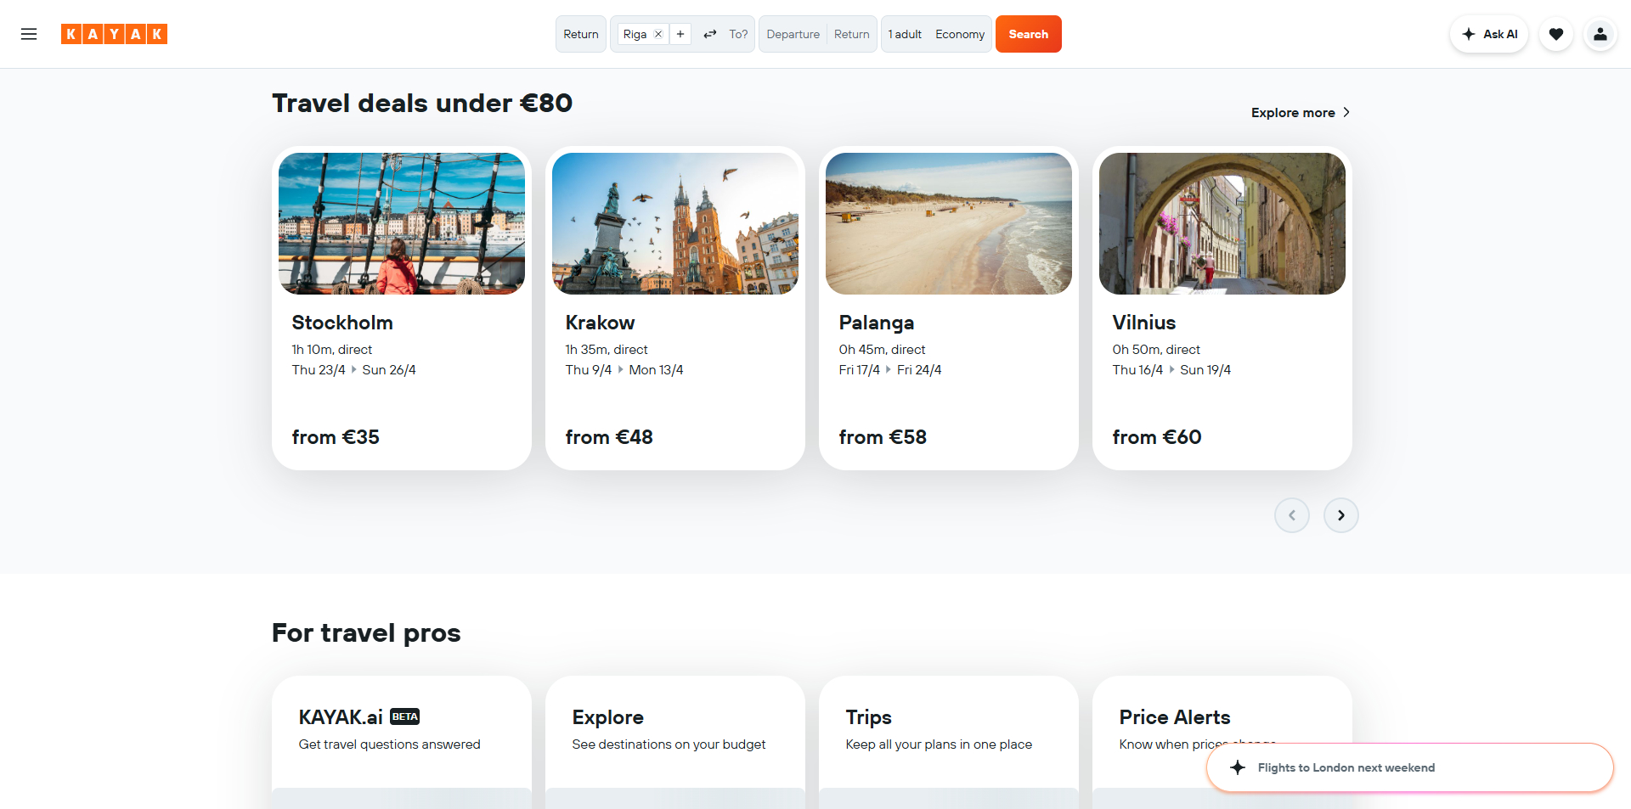Show next travel deals with right arrow
Screen dimensions: 1631x809
pyautogui.click(x=1340, y=515)
